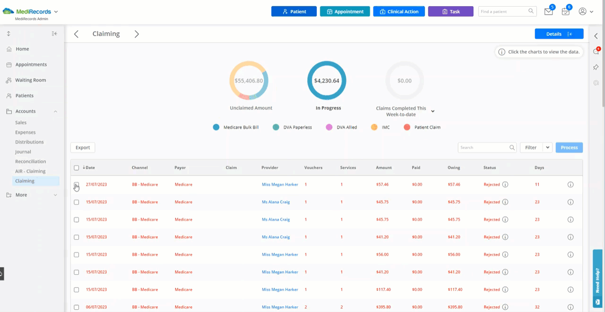
Task: Select the 27/07/2023 claim row checkbox
Action: (x=77, y=185)
